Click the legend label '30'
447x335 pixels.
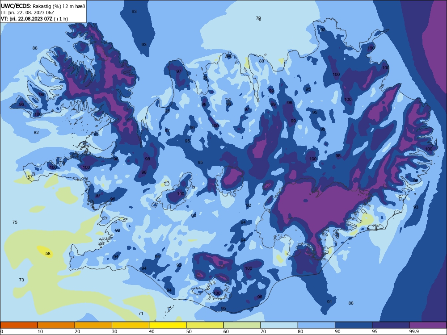tap(114, 331)
